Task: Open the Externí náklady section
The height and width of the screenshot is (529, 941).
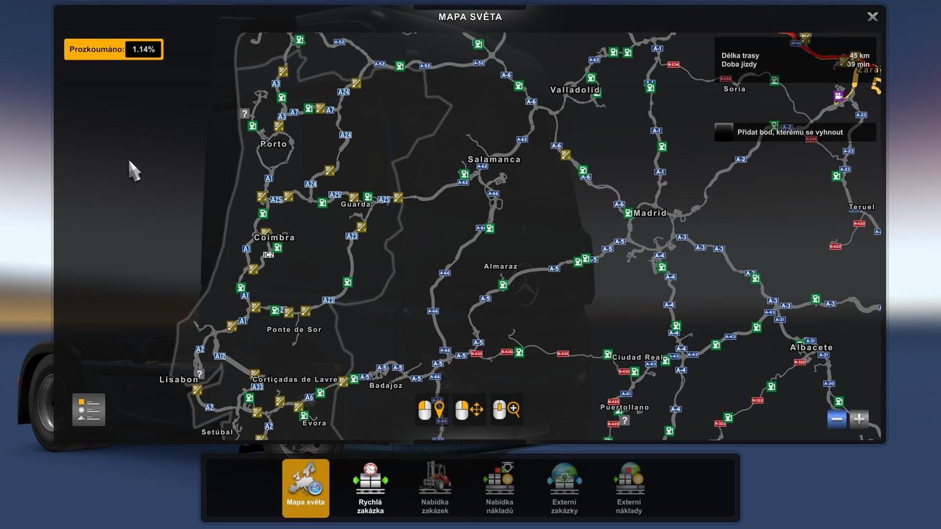Action: point(629,488)
